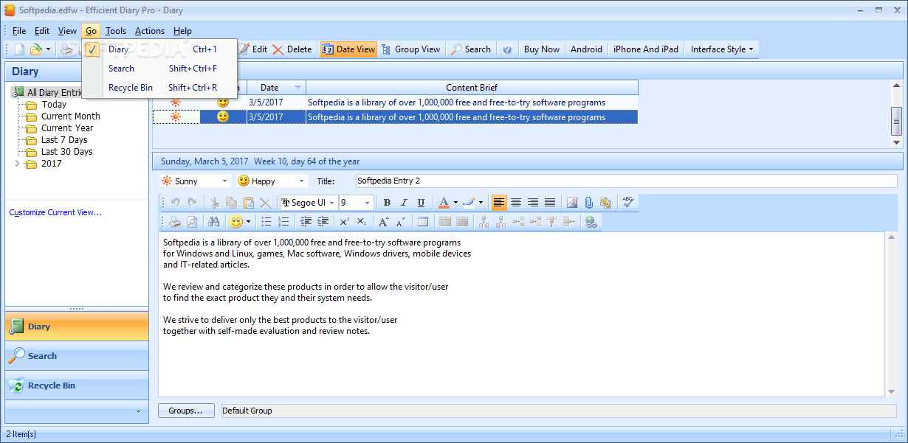Toggle bold formatting
The width and height of the screenshot is (908, 443).
click(x=388, y=203)
